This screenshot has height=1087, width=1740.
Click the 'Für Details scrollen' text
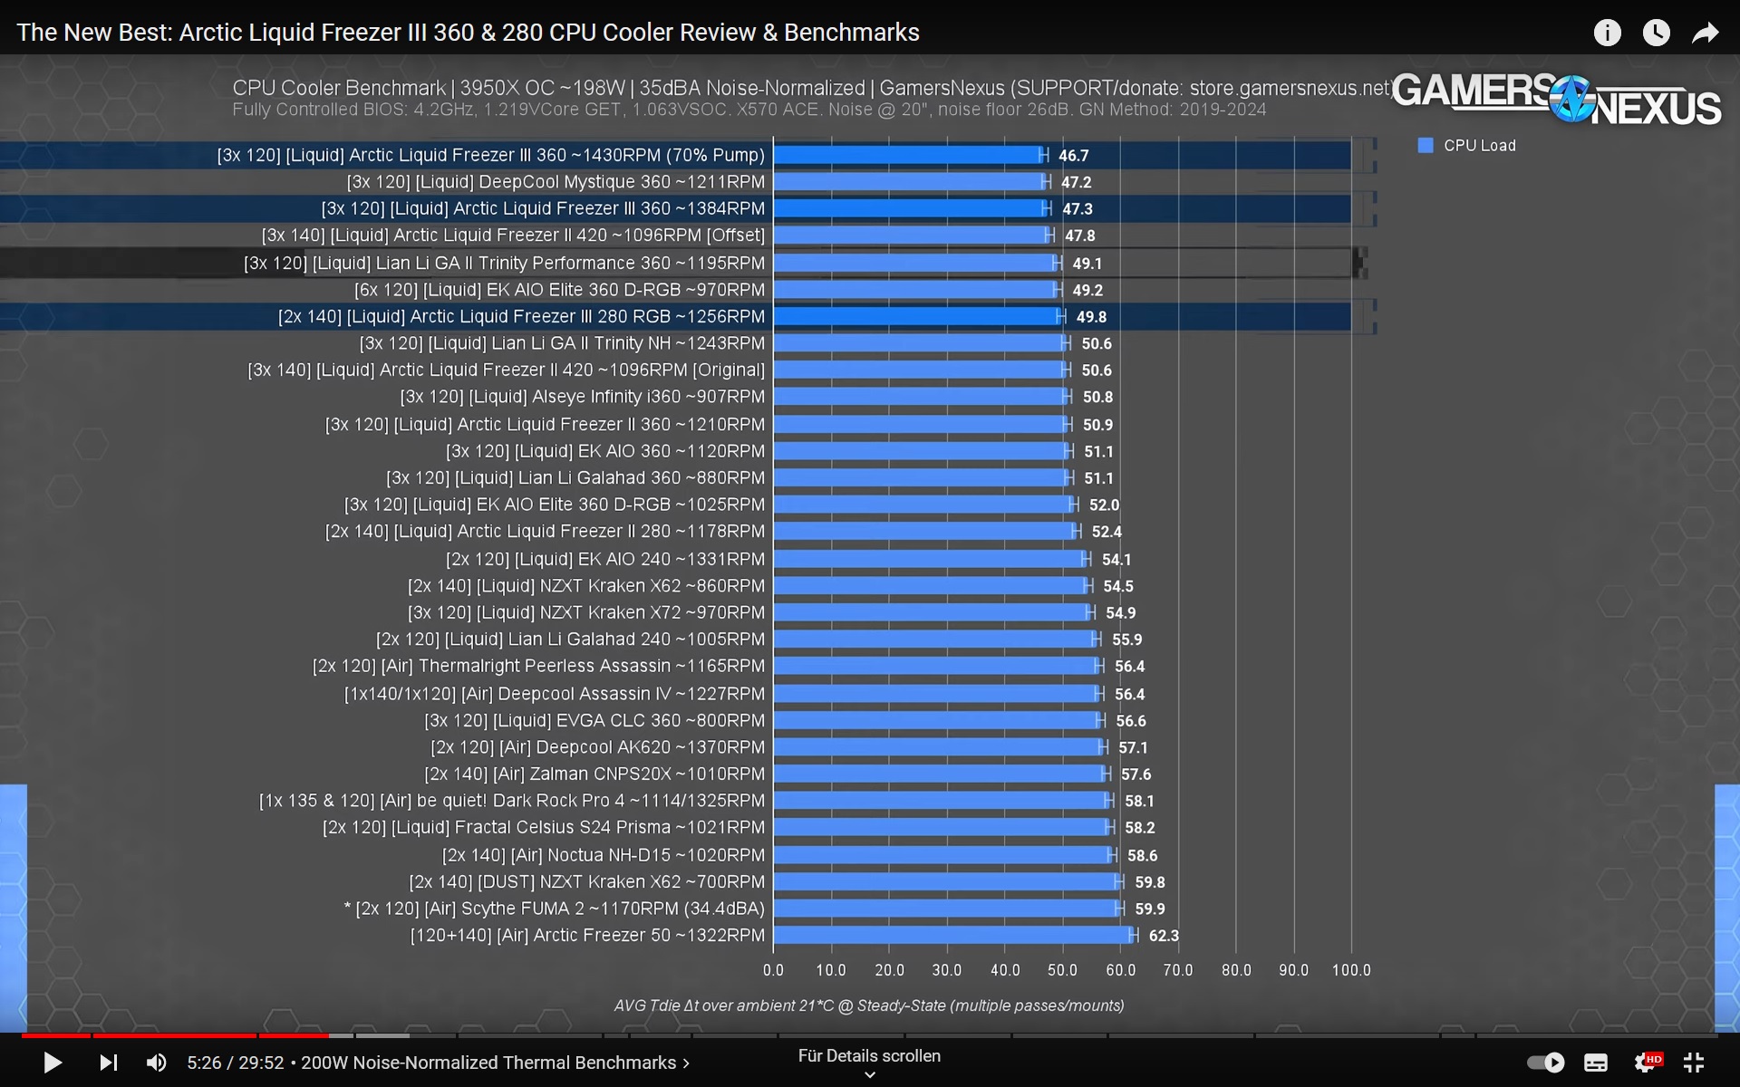pos(869,1055)
